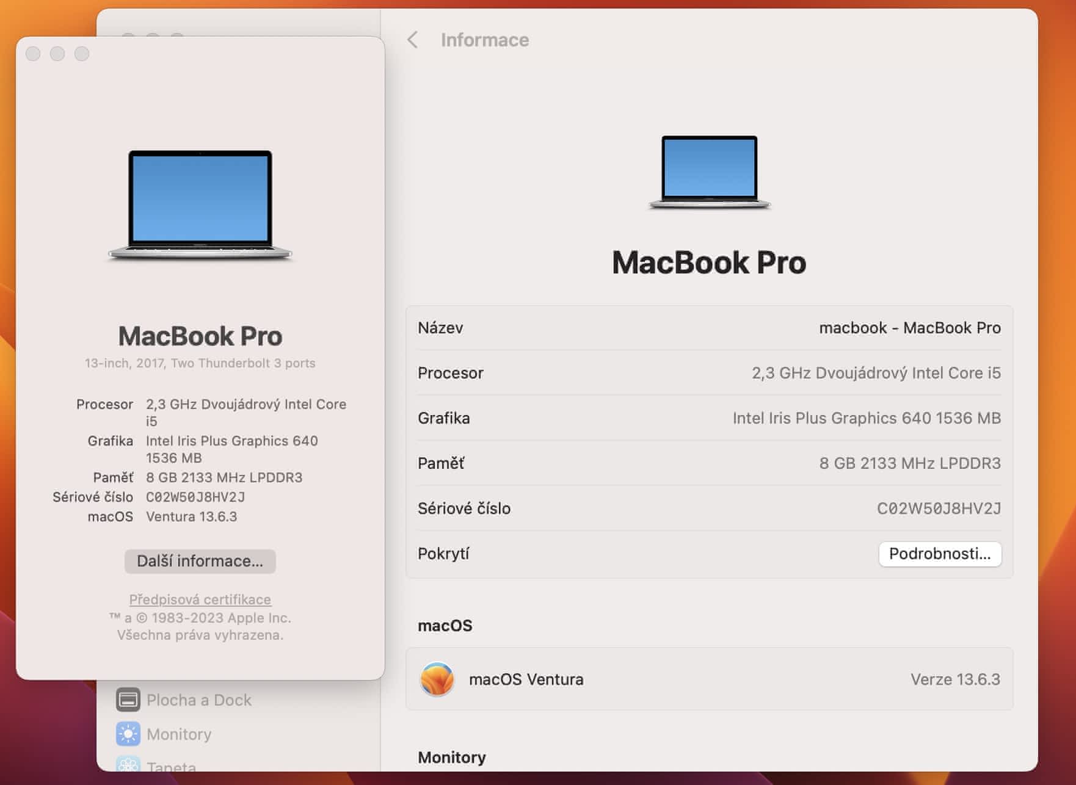Go back using the chevron beside Informace
The image size is (1076, 785).
413,40
